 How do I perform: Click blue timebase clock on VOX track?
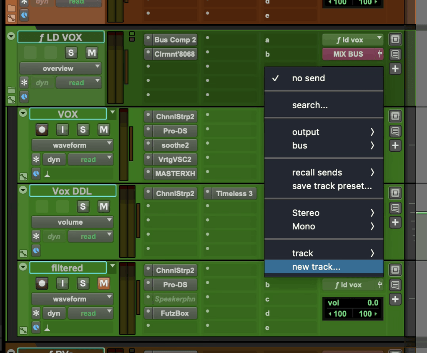tap(36, 174)
